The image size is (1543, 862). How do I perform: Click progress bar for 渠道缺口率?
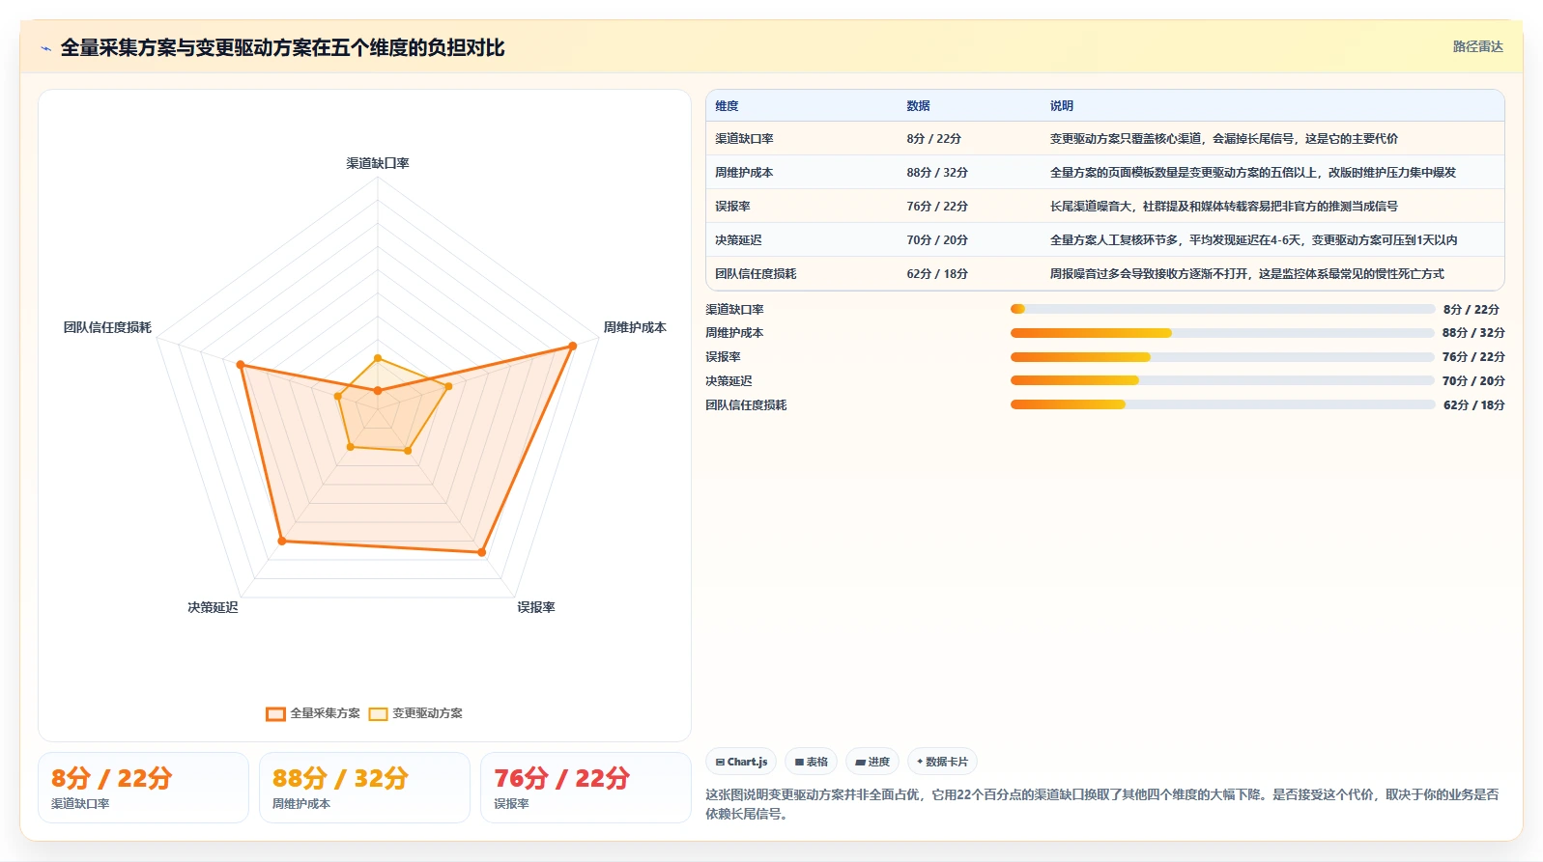[x=1222, y=309]
